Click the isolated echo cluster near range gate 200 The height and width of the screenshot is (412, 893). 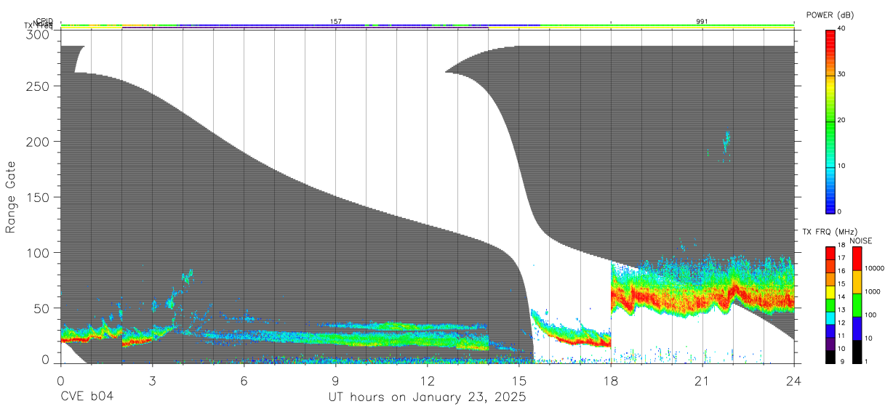click(726, 141)
